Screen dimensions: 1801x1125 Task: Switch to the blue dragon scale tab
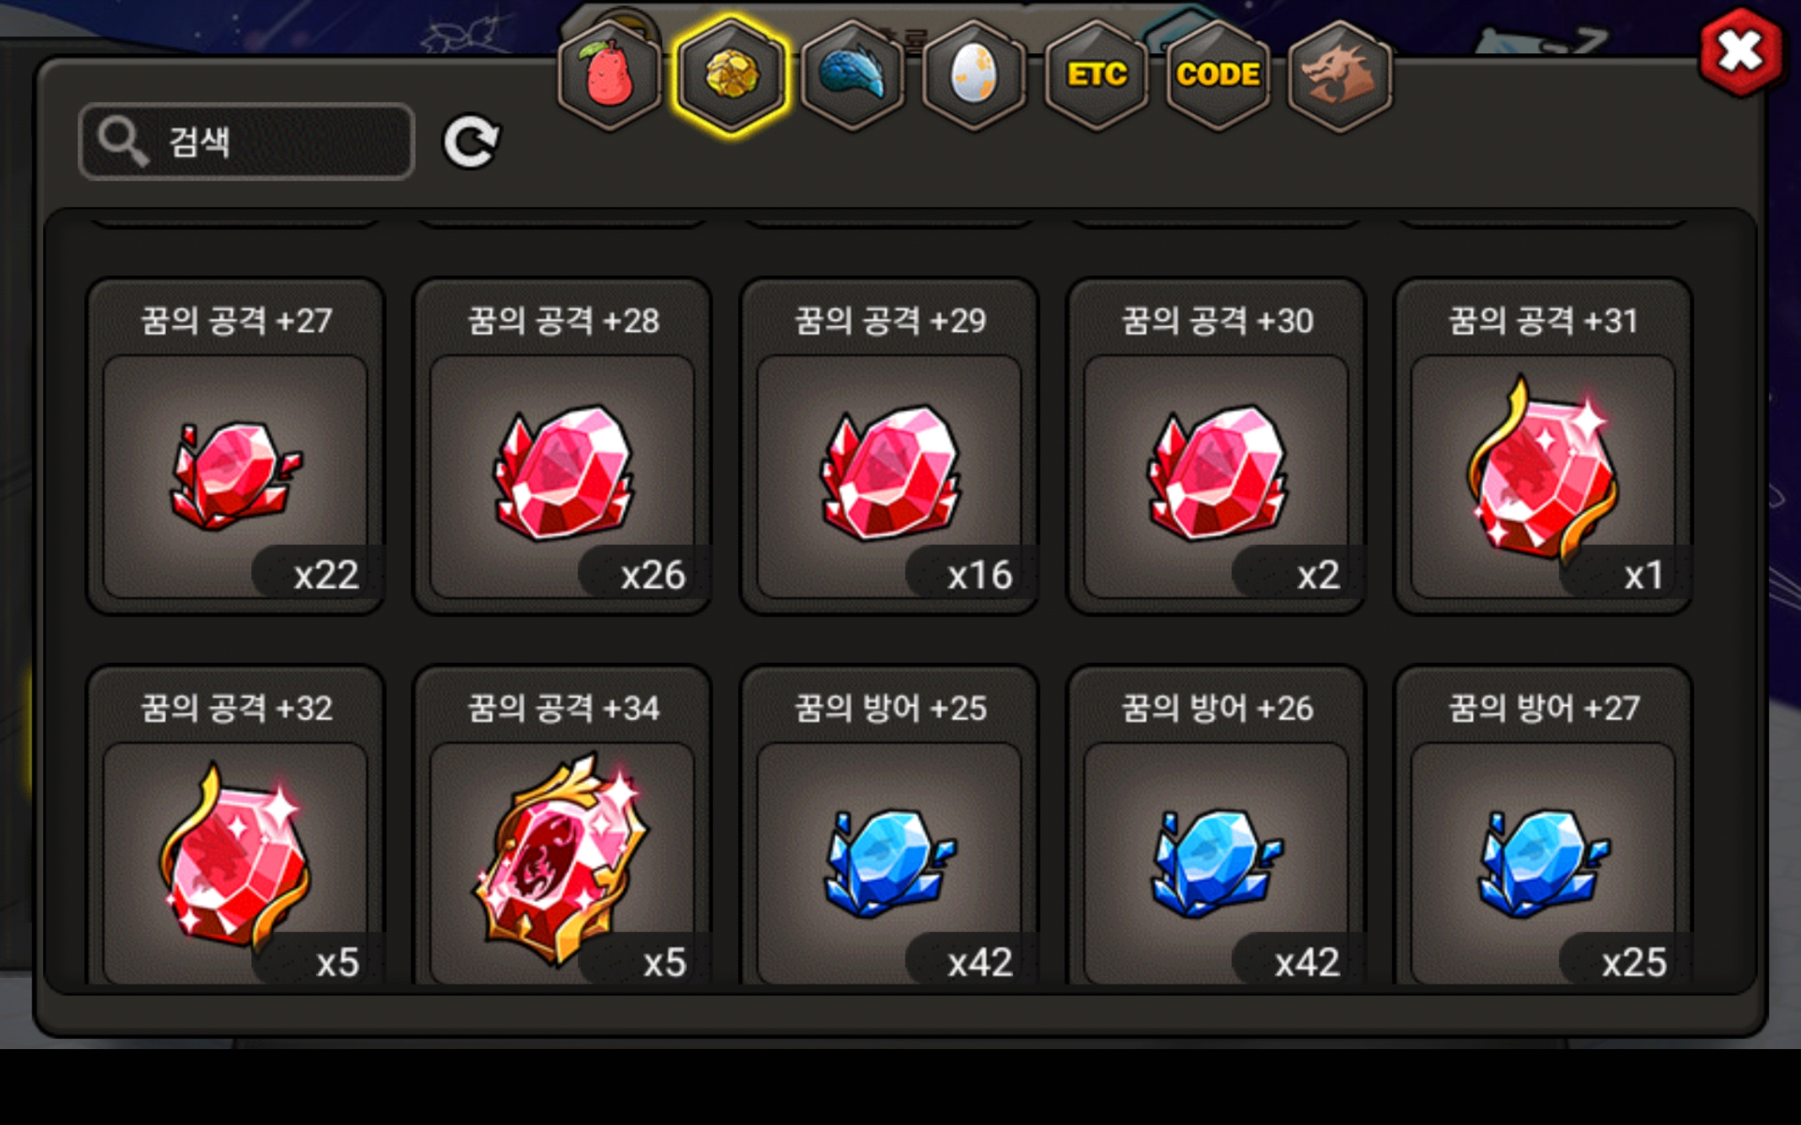click(x=853, y=76)
